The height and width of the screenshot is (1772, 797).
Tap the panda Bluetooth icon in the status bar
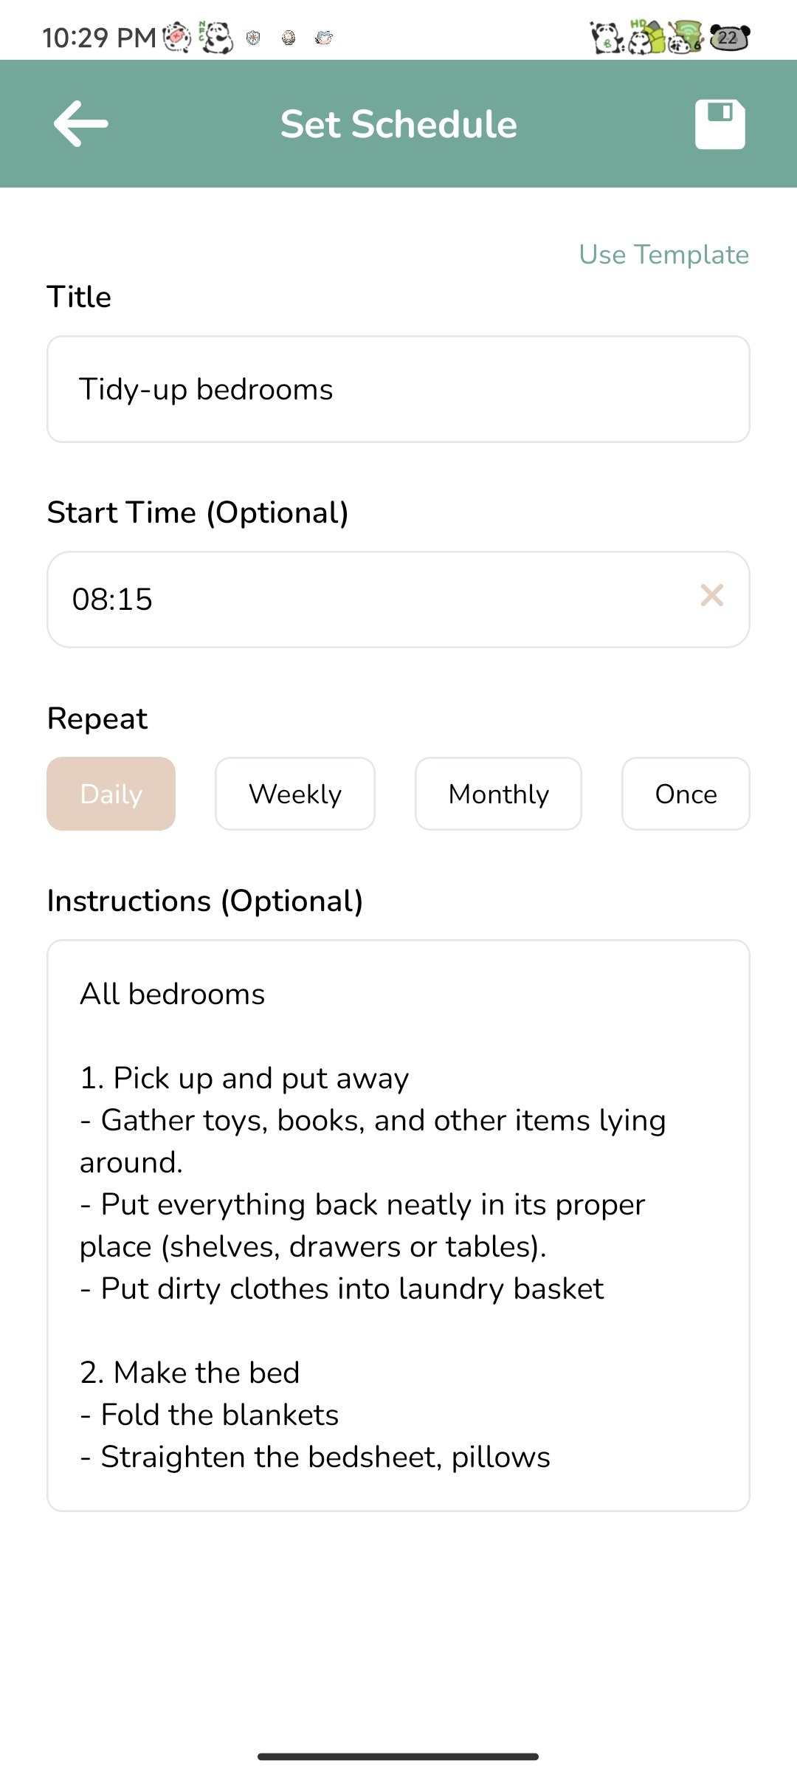coord(607,37)
